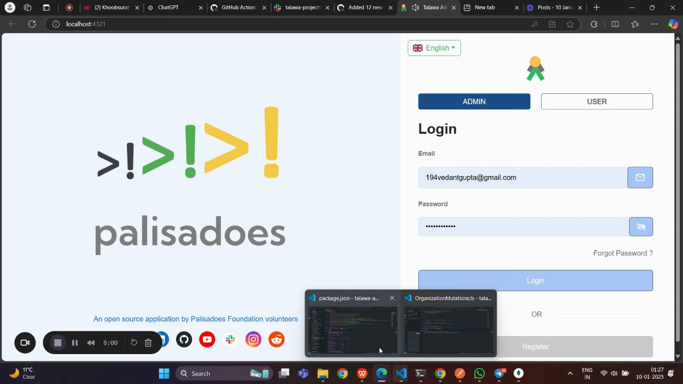
Task: Open the Reddit social icon link
Action: tap(276, 339)
